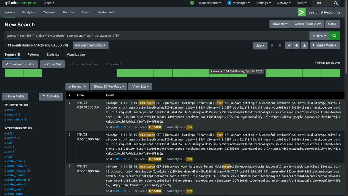Click the host selected field
This screenshot has height=196, width=348.
click(11, 110)
